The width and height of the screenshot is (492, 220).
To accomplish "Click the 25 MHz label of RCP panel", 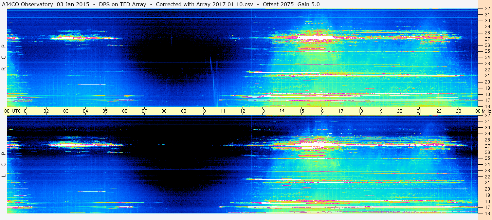I will pos(487,51).
